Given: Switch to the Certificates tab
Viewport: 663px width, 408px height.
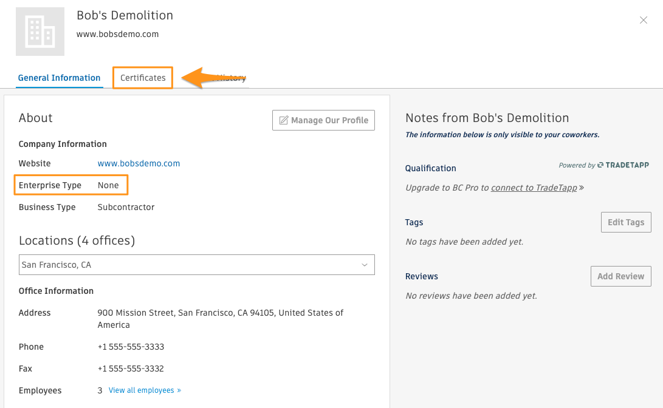Looking at the screenshot, I should coord(143,78).
